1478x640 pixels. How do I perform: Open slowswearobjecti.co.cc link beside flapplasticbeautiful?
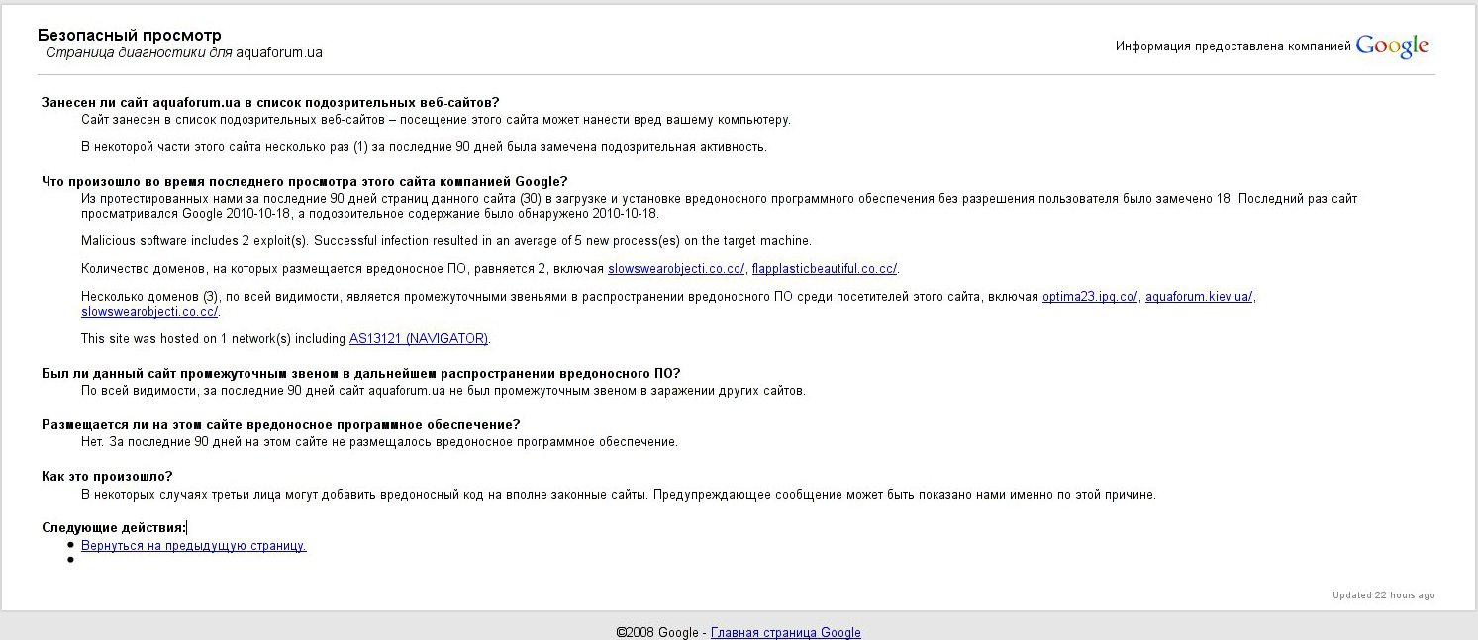(676, 269)
